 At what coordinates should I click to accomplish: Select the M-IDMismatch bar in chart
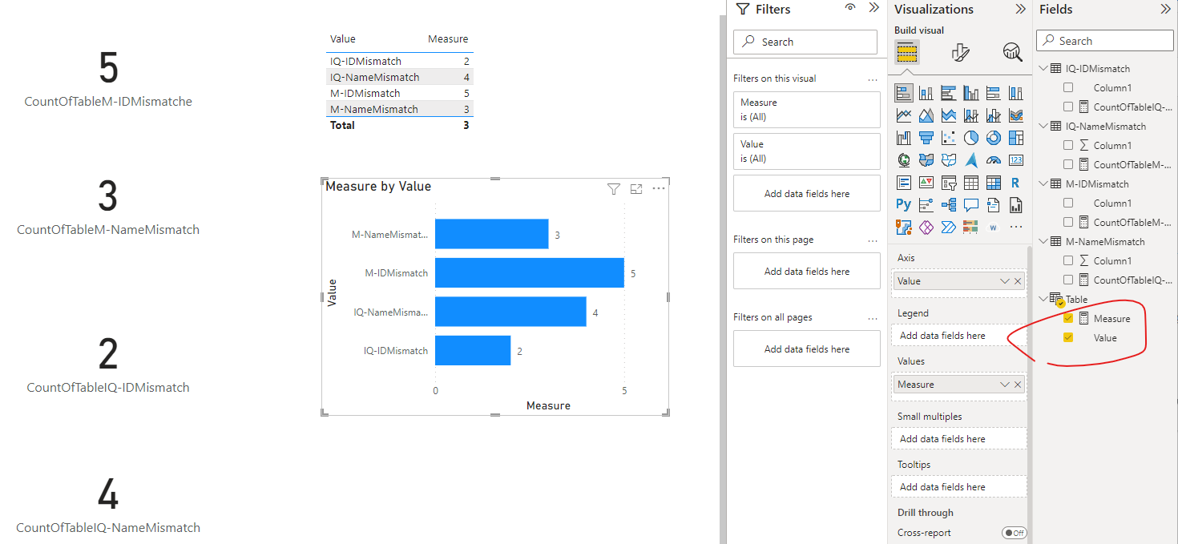point(529,272)
